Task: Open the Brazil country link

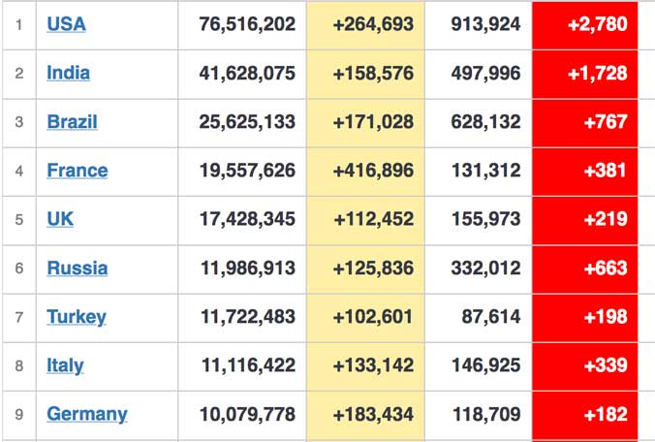Action: coord(72,122)
